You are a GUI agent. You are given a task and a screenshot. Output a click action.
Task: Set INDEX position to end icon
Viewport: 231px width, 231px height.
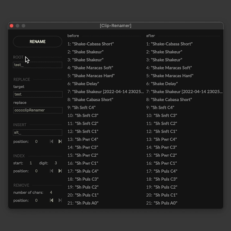click(60, 171)
